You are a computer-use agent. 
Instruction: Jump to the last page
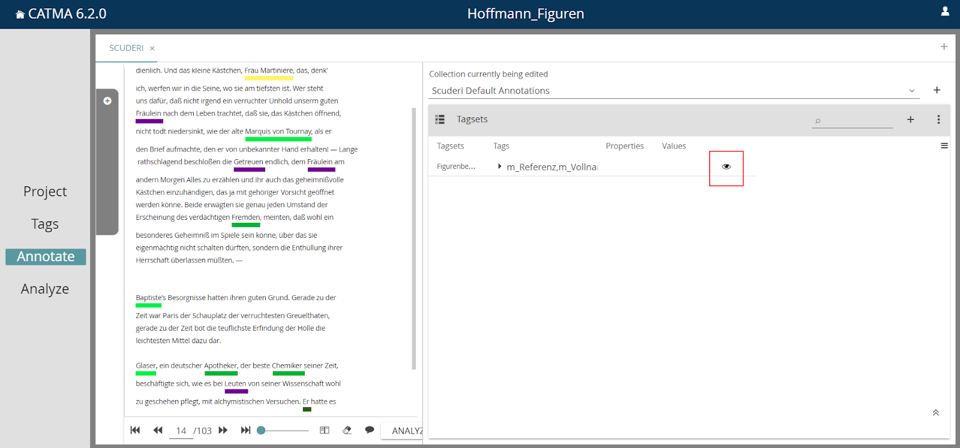tap(245, 430)
